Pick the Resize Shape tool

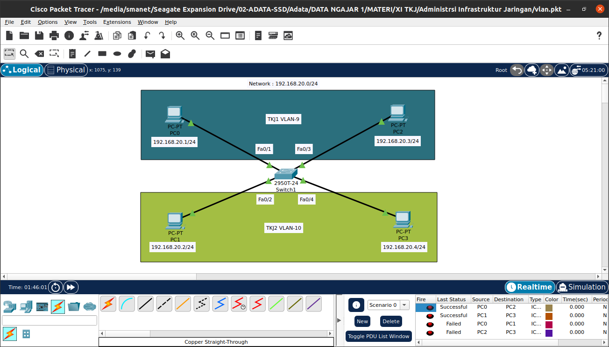coord(54,54)
